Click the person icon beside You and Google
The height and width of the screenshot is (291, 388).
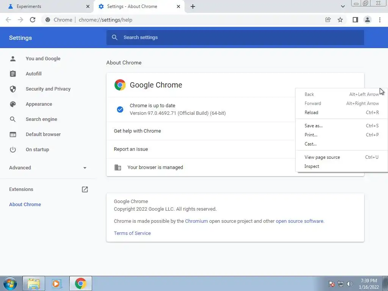click(13, 59)
